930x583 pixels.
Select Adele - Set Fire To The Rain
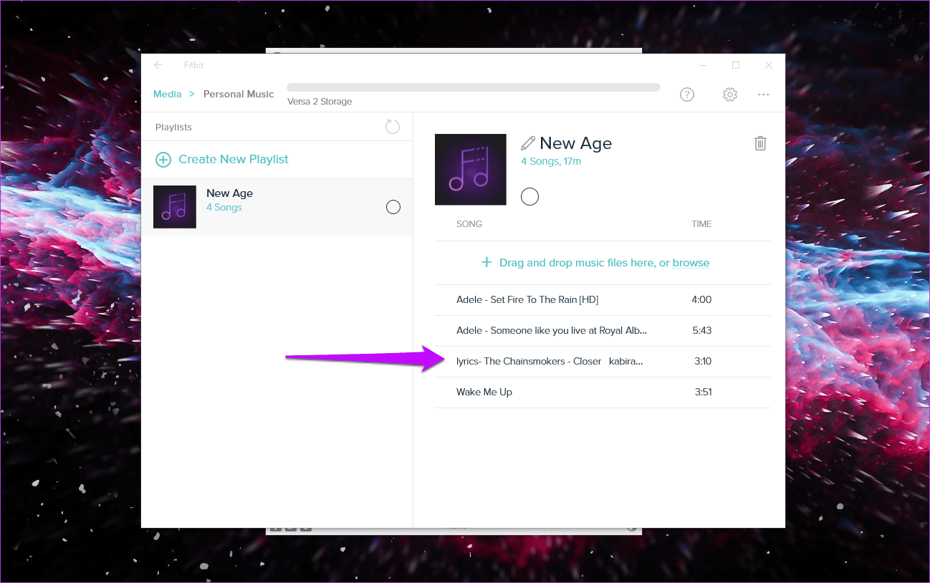603,300
